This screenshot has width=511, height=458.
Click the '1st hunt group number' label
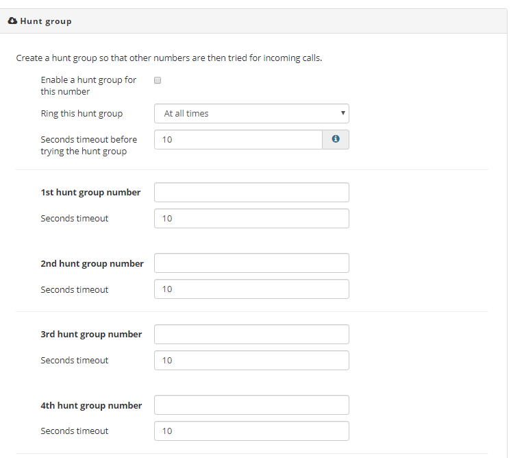(90, 193)
